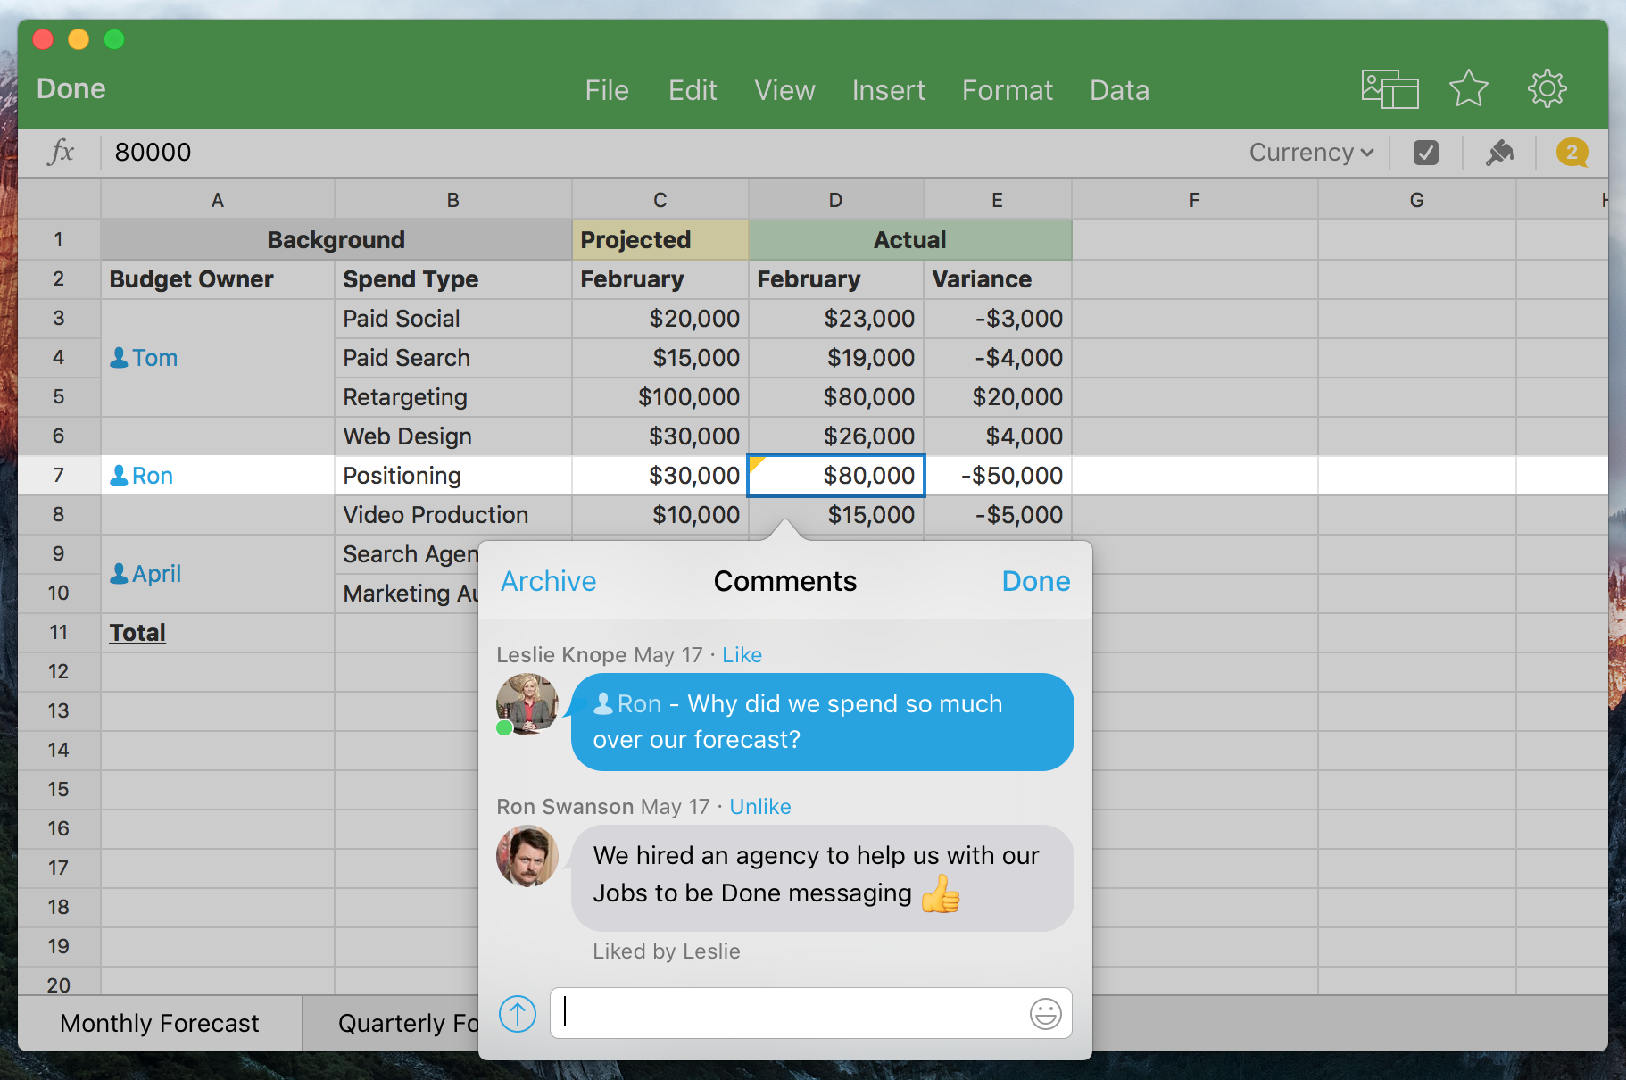Click the send comment arrow icon
The image size is (1626, 1080).
point(518,1014)
